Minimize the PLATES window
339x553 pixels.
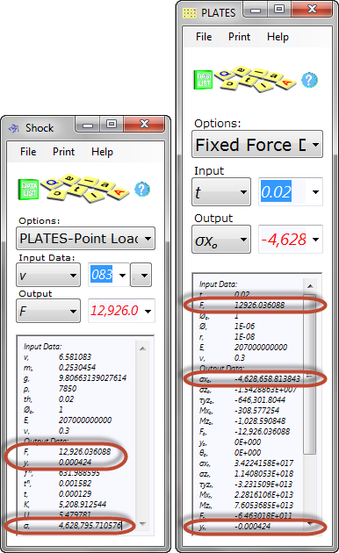pos(256,9)
